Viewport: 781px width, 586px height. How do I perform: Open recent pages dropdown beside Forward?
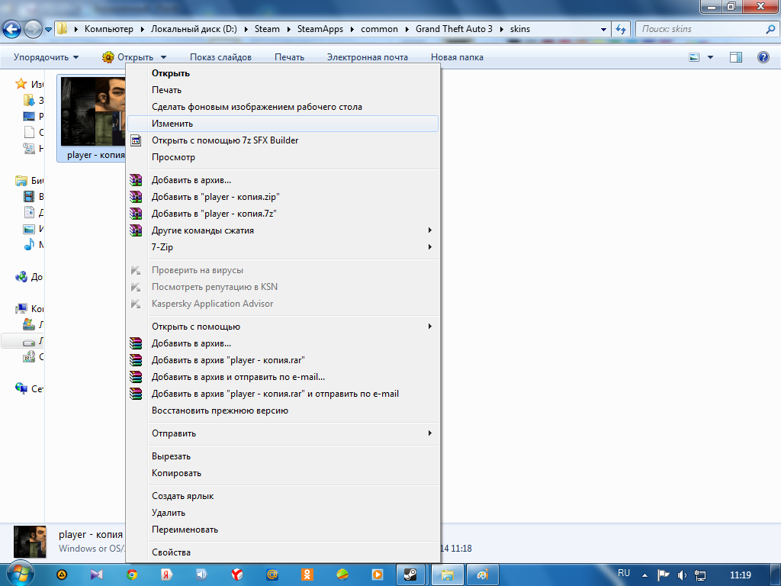pyautogui.click(x=48, y=30)
